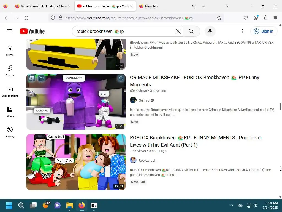Viewport: 282px width, 212px height.
Task: Open Firefox application menu
Action: click(x=275, y=18)
